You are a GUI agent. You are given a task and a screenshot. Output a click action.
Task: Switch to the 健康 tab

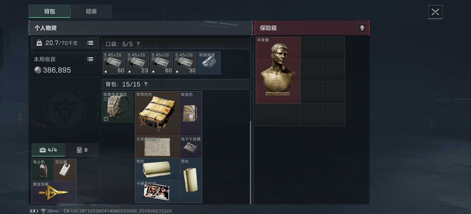pyautogui.click(x=91, y=11)
